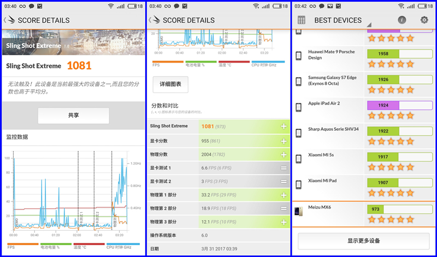Tap the star rating under Sharp Aquos score
The width and height of the screenshot is (437, 257).
(391, 141)
